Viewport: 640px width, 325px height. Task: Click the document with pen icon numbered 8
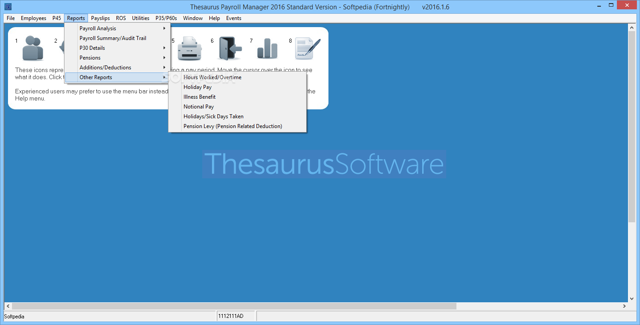coord(308,48)
